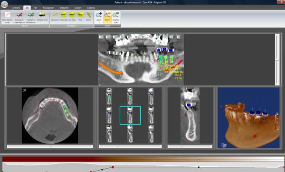Select the bottom-middle cross-section slice
Screen dimensions: 285x172
[x=130, y=134]
